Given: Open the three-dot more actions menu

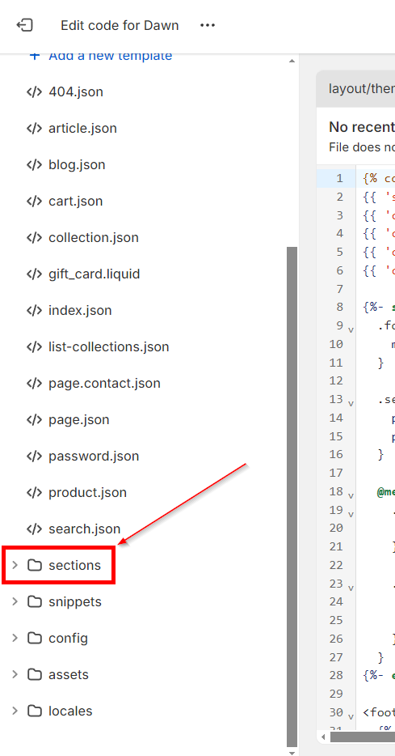Looking at the screenshot, I should 208,25.
